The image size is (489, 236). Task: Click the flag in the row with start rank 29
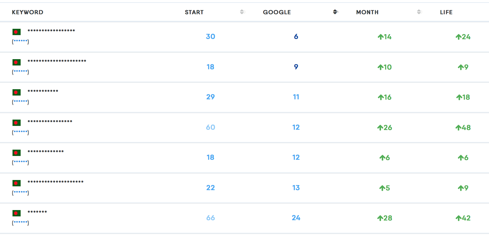point(16,92)
